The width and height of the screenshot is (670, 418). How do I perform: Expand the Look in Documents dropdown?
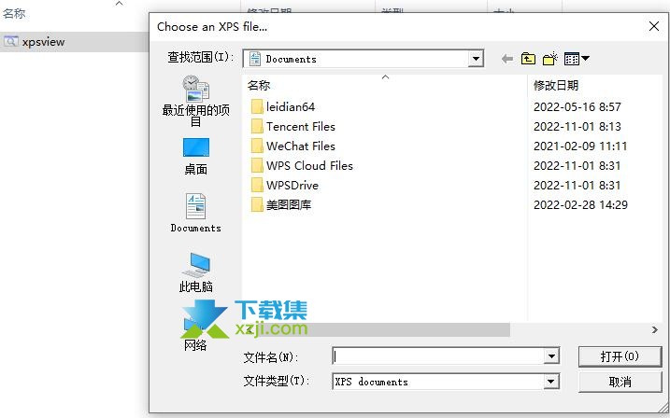click(x=475, y=59)
